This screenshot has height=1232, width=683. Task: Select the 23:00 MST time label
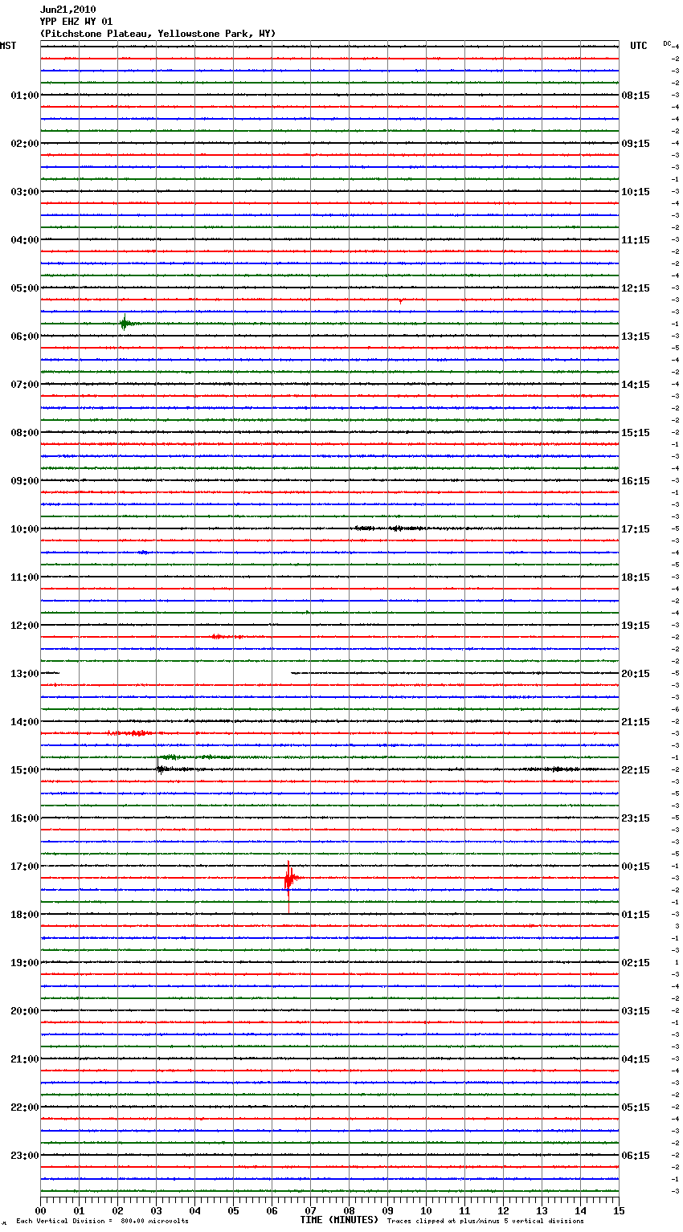tap(25, 1156)
